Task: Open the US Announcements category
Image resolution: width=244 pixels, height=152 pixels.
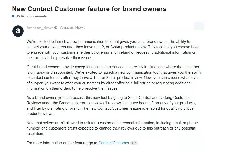Action: (31, 16)
